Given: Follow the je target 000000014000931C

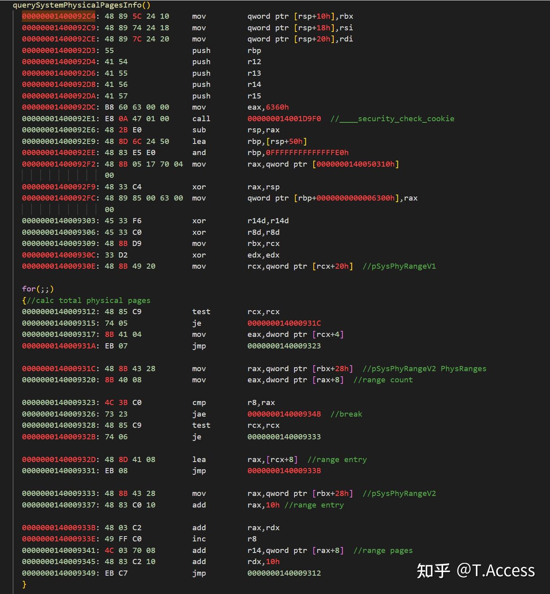Looking at the screenshot, I should click(x=284, y=323).
